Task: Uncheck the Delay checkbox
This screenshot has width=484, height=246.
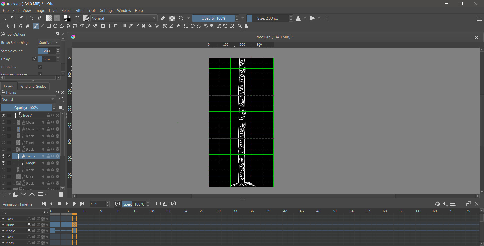Action: point(34,59)
